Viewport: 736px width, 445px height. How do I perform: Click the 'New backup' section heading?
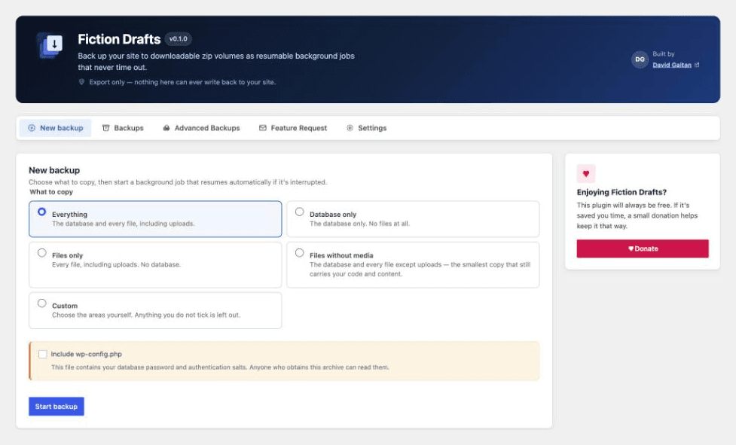click(54, 170)
